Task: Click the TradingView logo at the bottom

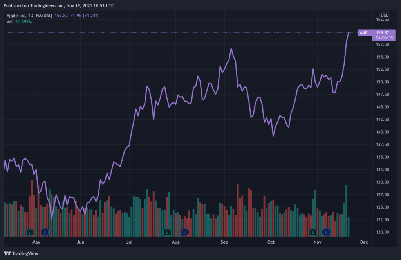Action: [x=21, y=253]
